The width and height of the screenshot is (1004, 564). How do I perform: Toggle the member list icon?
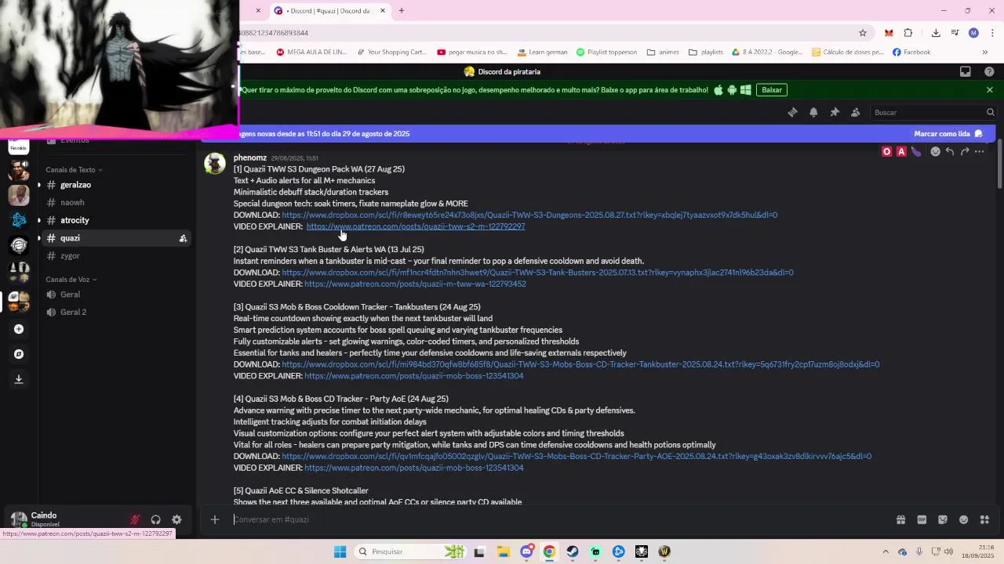pyautogui.click(x=856, y=112)
